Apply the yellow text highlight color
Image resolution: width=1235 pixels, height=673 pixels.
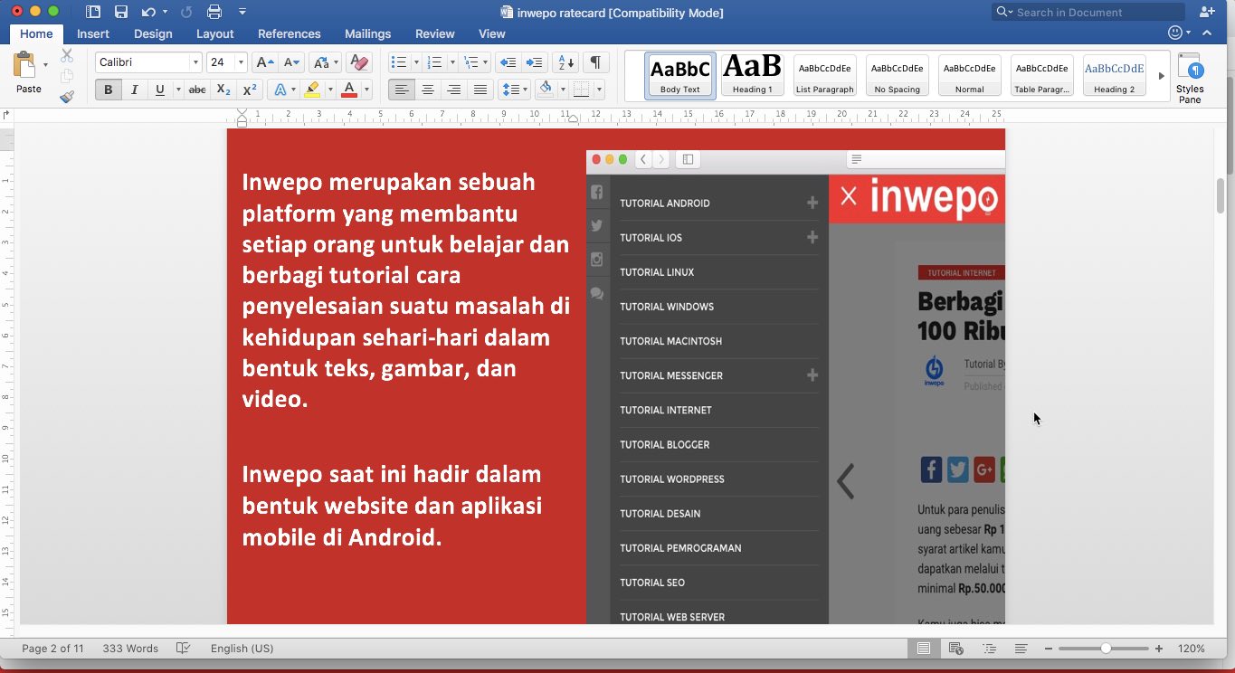tap(312, 90)
